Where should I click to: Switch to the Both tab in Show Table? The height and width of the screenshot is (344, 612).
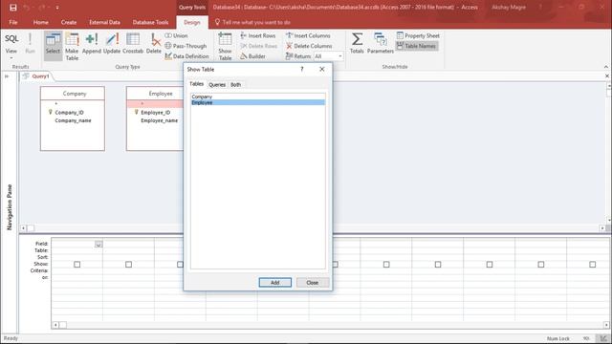[x=236, y=85]
